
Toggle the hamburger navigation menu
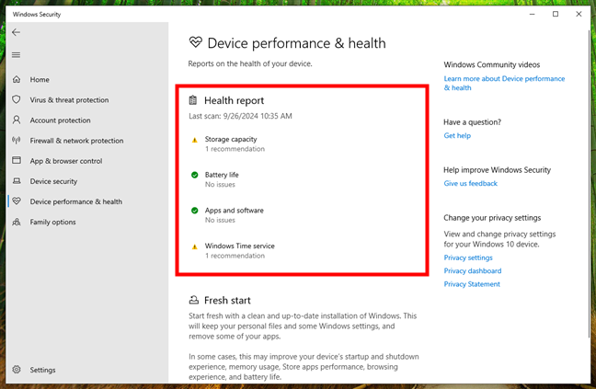click(x=16, y=55)
